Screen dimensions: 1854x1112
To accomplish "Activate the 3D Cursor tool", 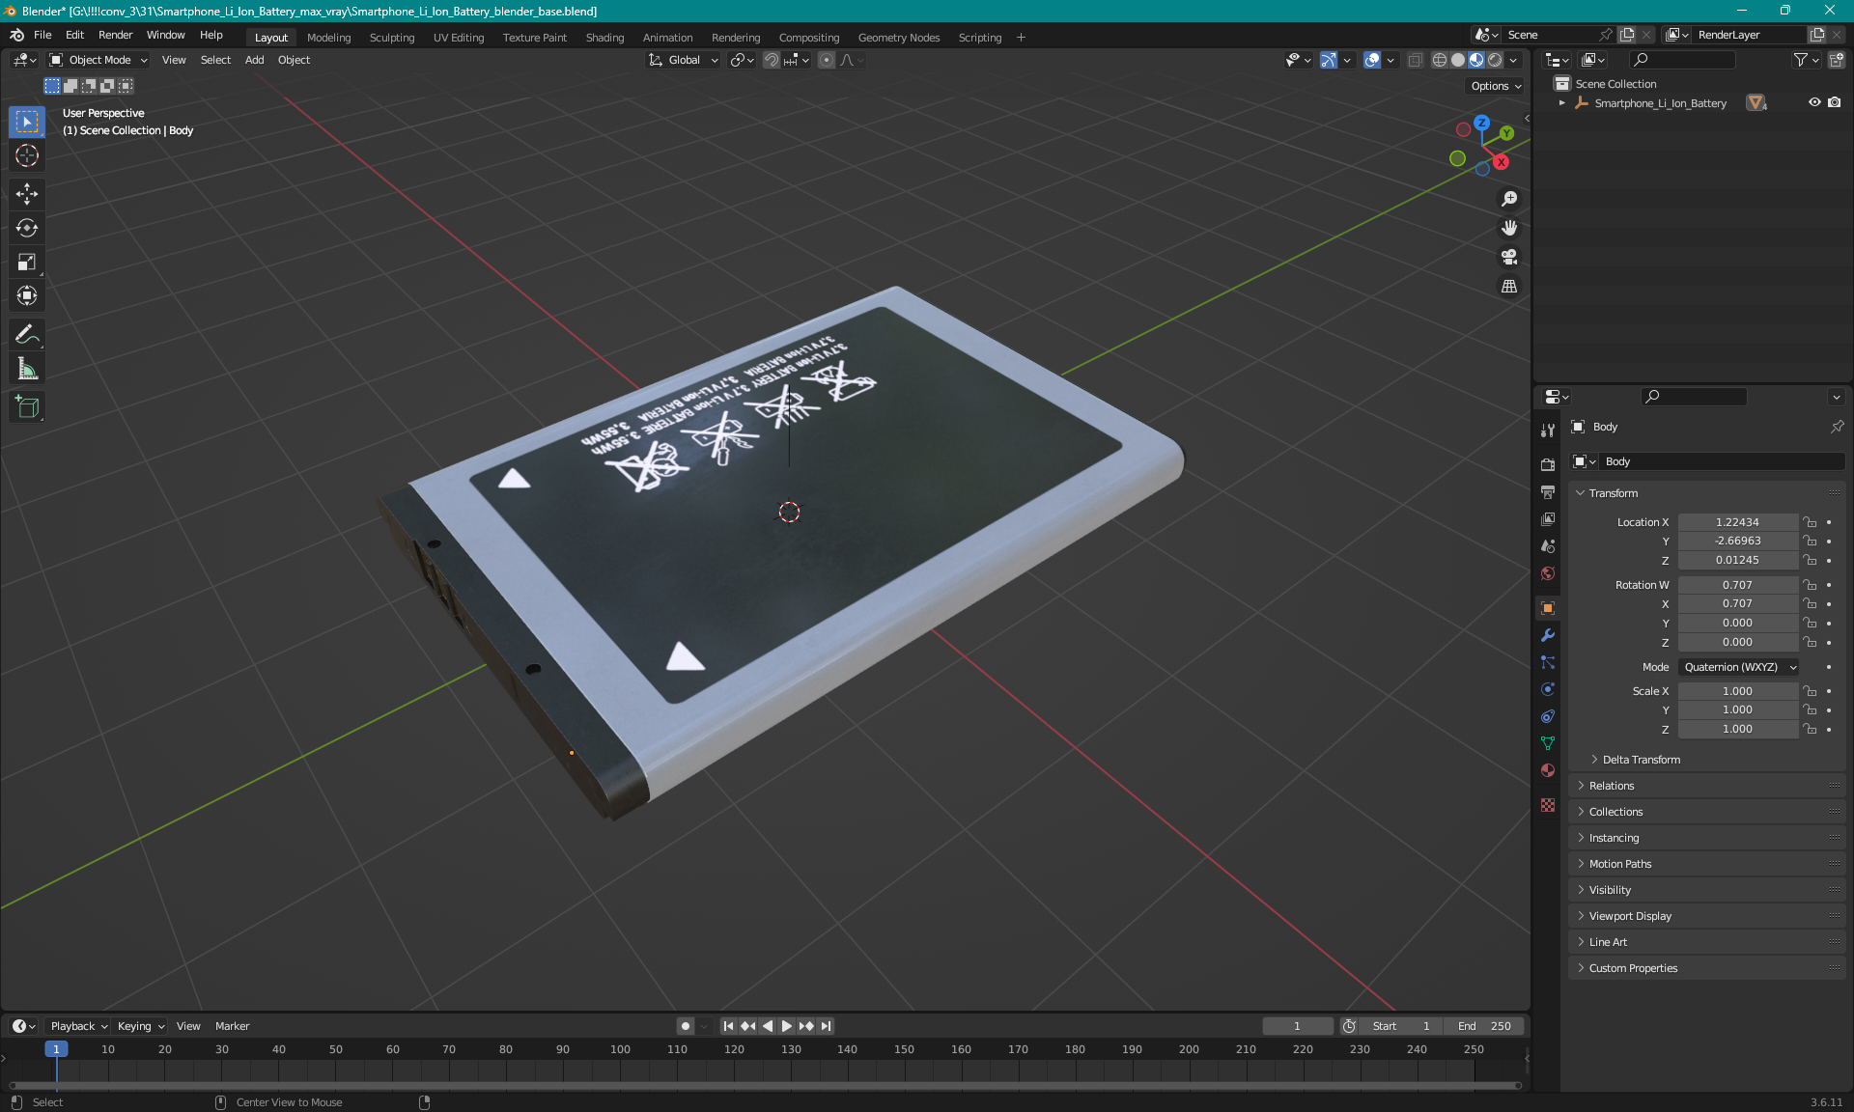I will [x=27, y=155].
